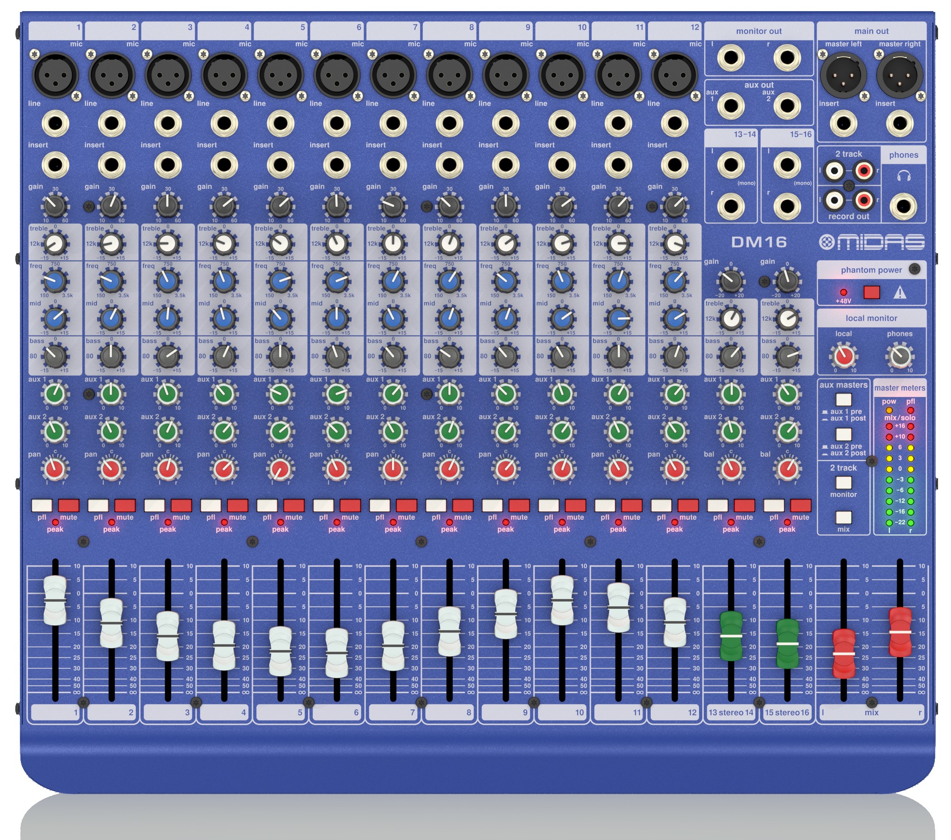
Task: Click the red mix left master fader
Action: 844,653
